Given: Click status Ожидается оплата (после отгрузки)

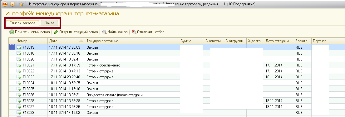Looking at the screenshot, I should click(x=115, y=95).
